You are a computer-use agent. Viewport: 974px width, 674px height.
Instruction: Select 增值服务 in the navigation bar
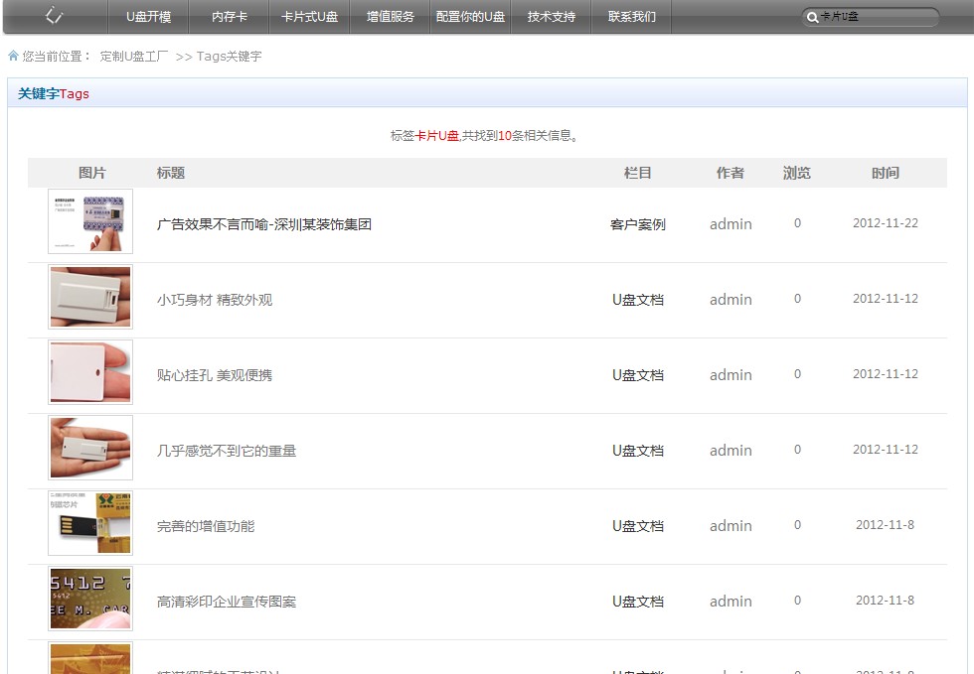click(390, 17)
